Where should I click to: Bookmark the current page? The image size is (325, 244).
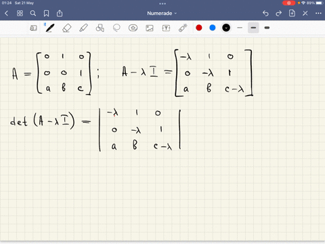46,14
